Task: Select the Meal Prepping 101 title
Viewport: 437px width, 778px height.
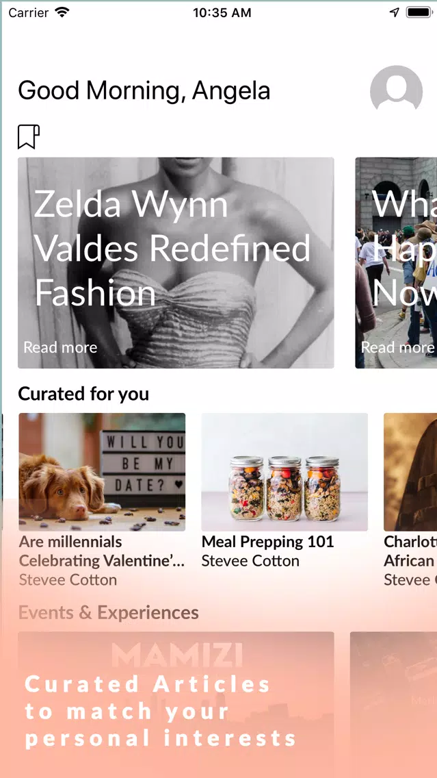Action: tap(267, 542)
